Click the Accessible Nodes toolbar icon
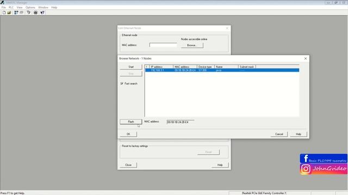 [x=16, y=12]
